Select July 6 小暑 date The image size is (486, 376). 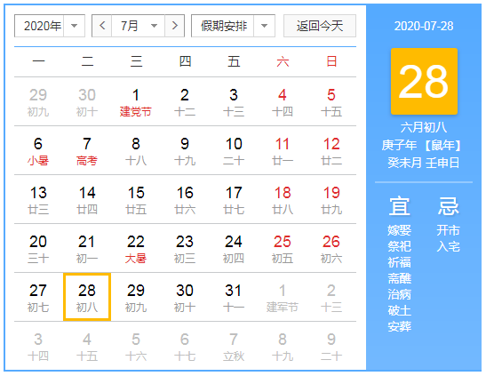(38, 150)
